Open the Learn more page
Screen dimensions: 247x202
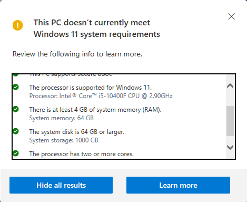178,185
